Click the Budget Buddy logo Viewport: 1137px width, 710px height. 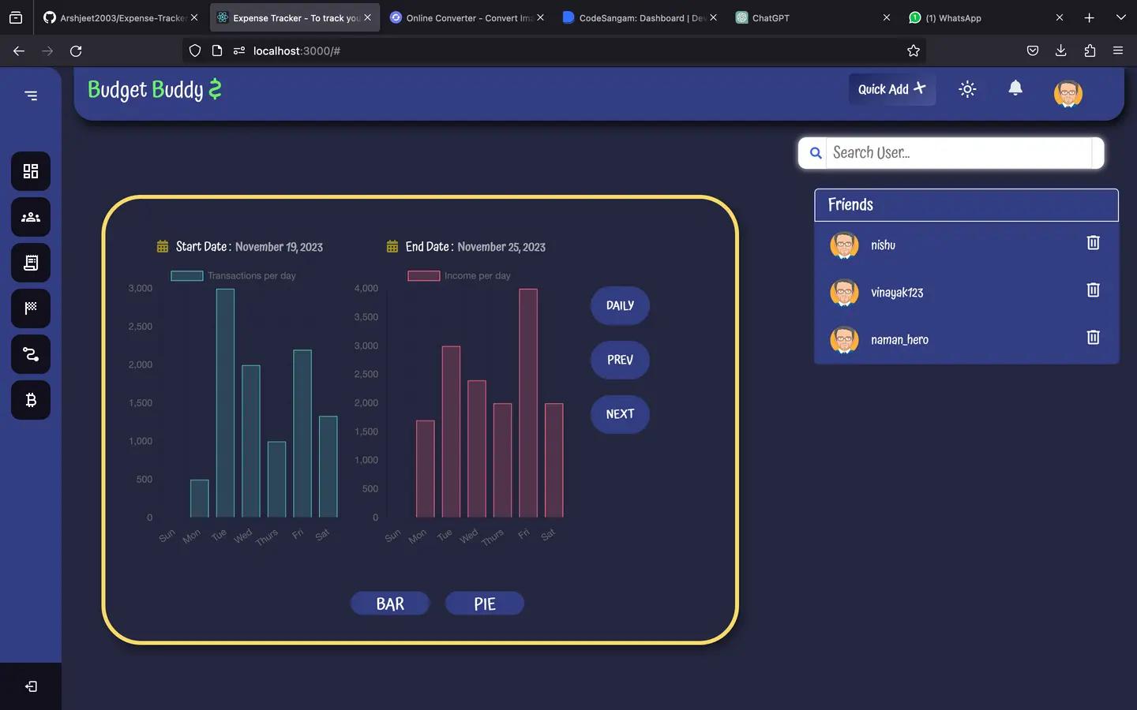(x=155, y=90)
